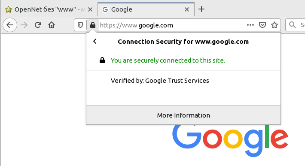
Task: Close the OpenNet tab
Action: [x=90, y=9]
